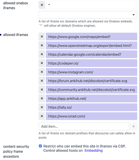Remove forum.ankihub.net certificate.svg entry
The height and width of the screenshot is (160, 139).
[x=42, y=81]
